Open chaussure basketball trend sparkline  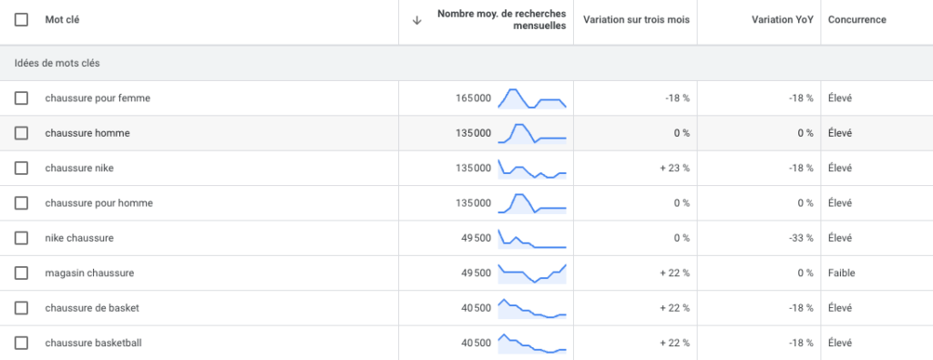[x=532, y=344]
